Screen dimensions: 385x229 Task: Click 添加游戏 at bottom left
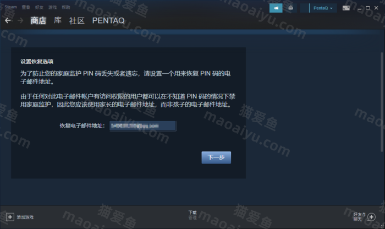click(x=25, y=217)
